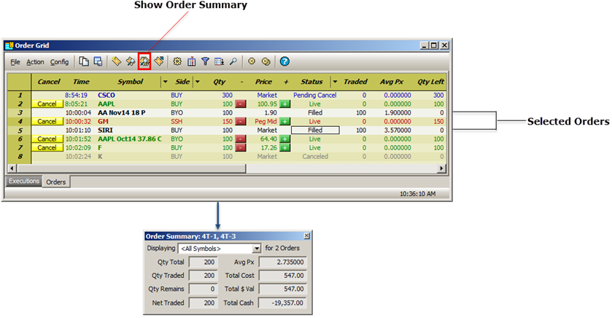Screen dimensions: 612x318
Task: Switch to the Orders tab
Action: (x=56, y=182)
